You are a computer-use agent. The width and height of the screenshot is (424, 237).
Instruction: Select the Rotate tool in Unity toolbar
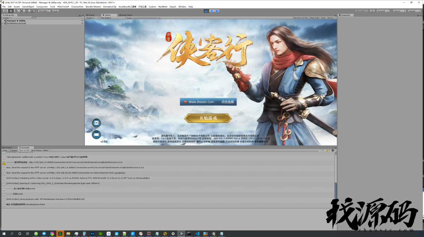click(16, 11)
